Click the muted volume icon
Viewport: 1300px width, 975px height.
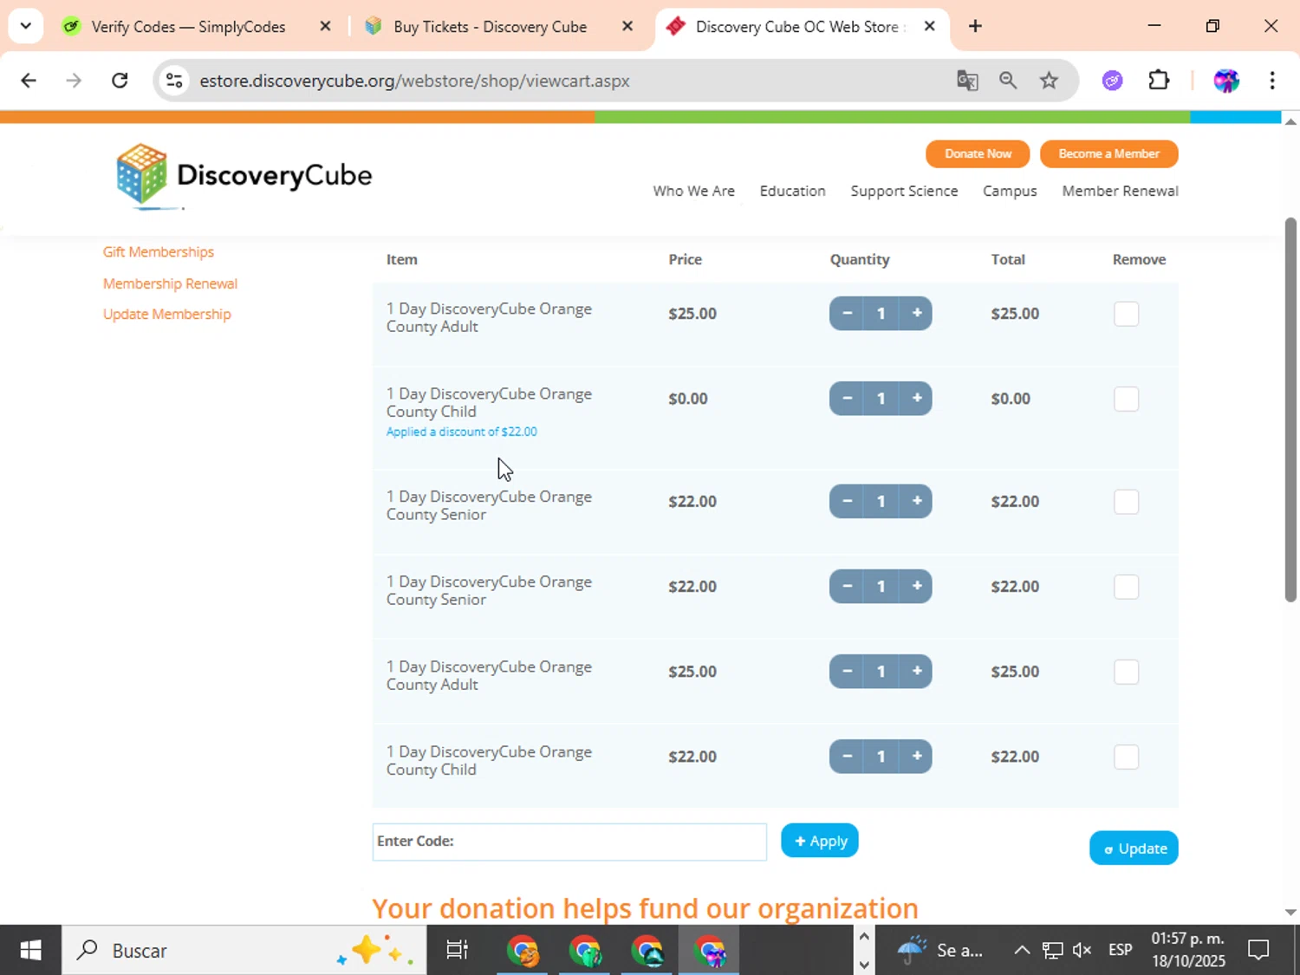pos(1082,951)
